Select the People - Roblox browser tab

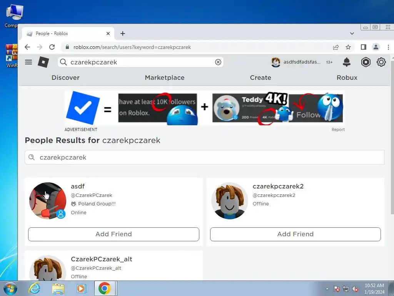[68, 34]
